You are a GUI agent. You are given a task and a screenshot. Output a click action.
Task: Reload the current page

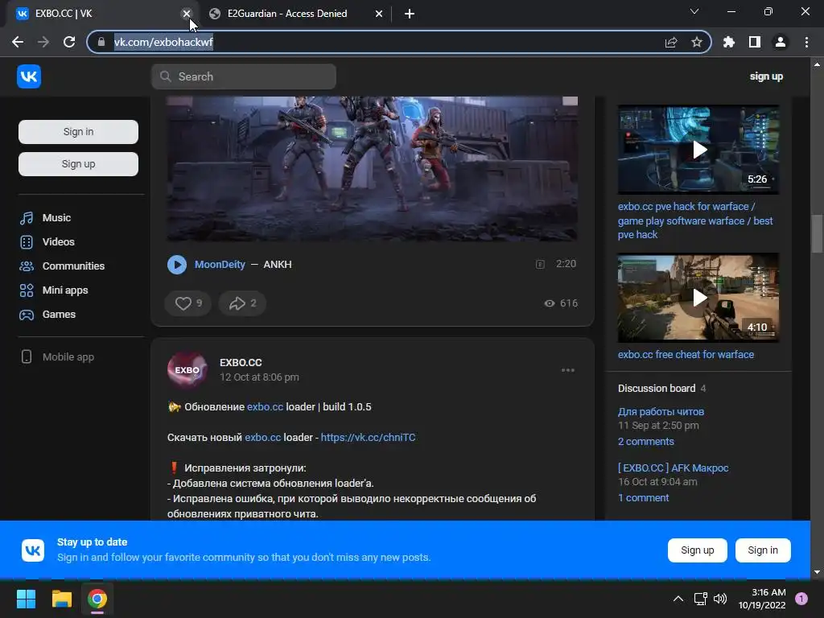click(69, 42)
